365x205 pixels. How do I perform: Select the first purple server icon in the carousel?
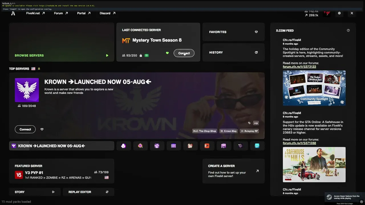[123, 146]
